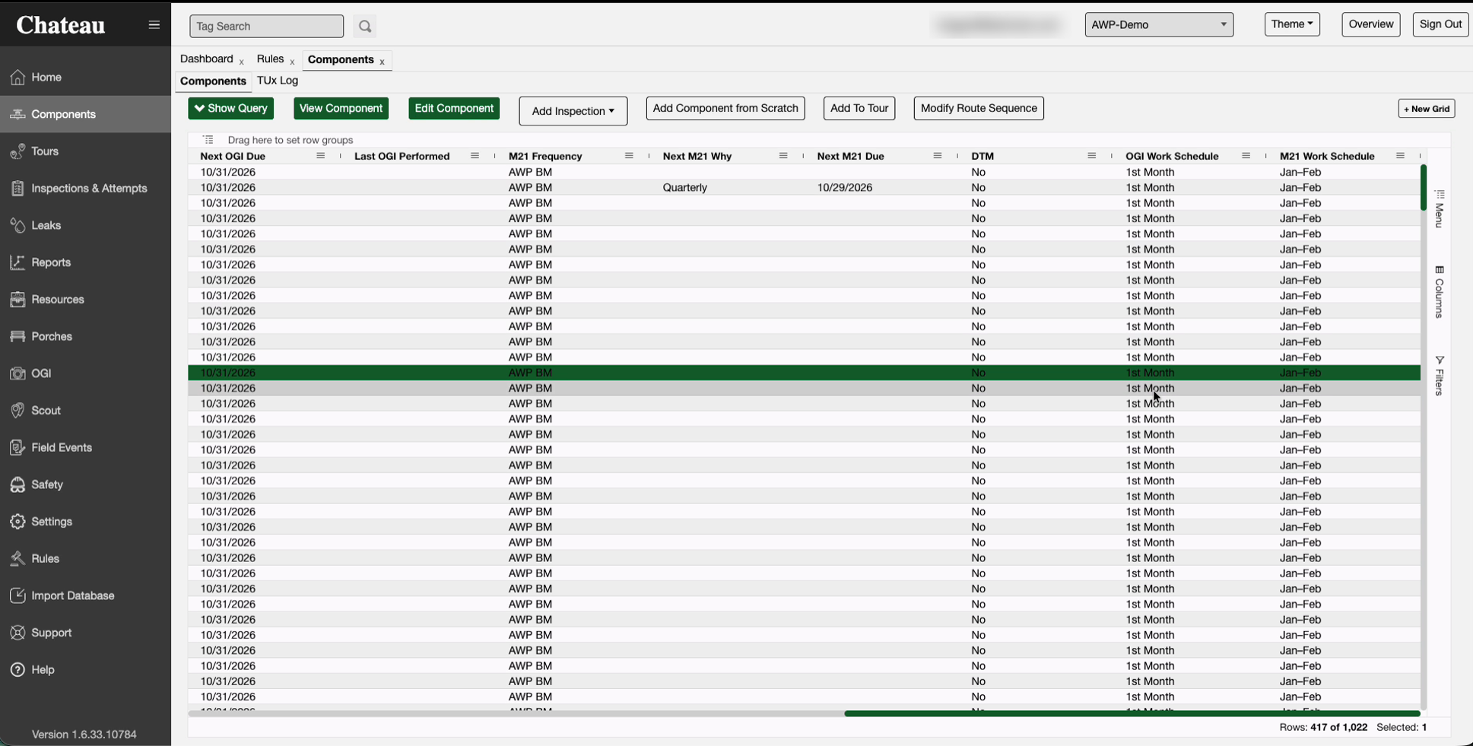Switch to TUx Log sub-tab

[278, 81]
